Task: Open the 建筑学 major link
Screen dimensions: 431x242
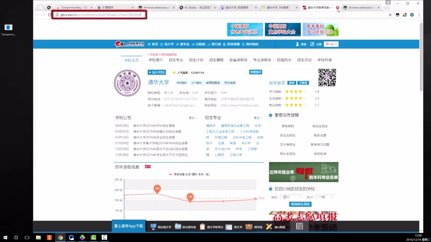Action: [211, 126]
